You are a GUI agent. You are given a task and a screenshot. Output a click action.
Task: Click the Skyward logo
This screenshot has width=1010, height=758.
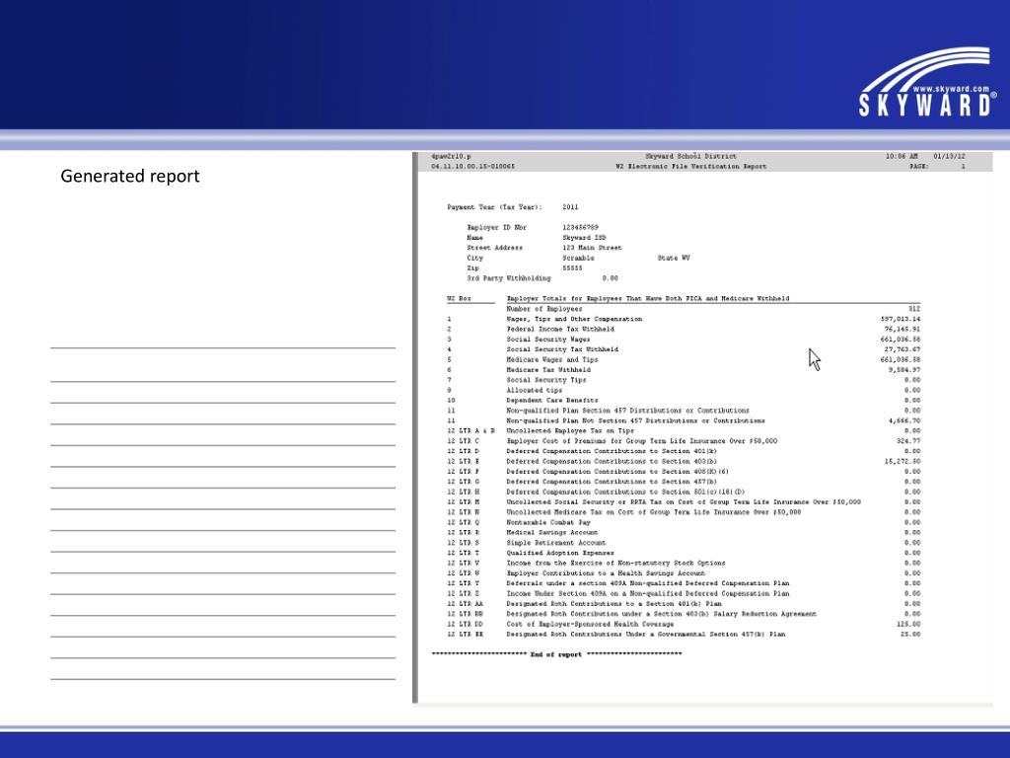927,82
